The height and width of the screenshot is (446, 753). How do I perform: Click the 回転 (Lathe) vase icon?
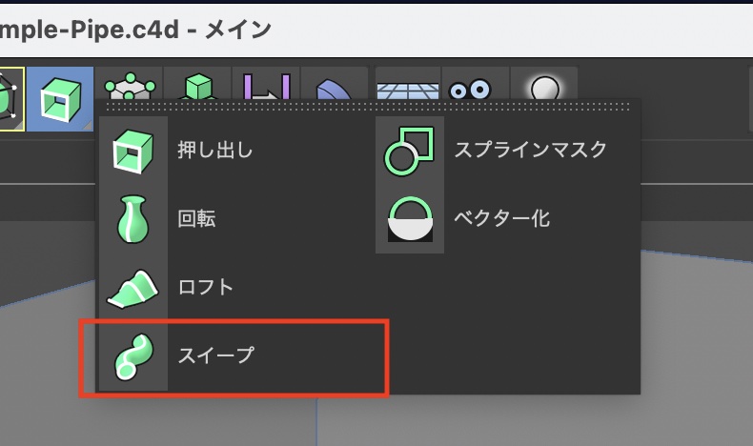click(132, 218)
